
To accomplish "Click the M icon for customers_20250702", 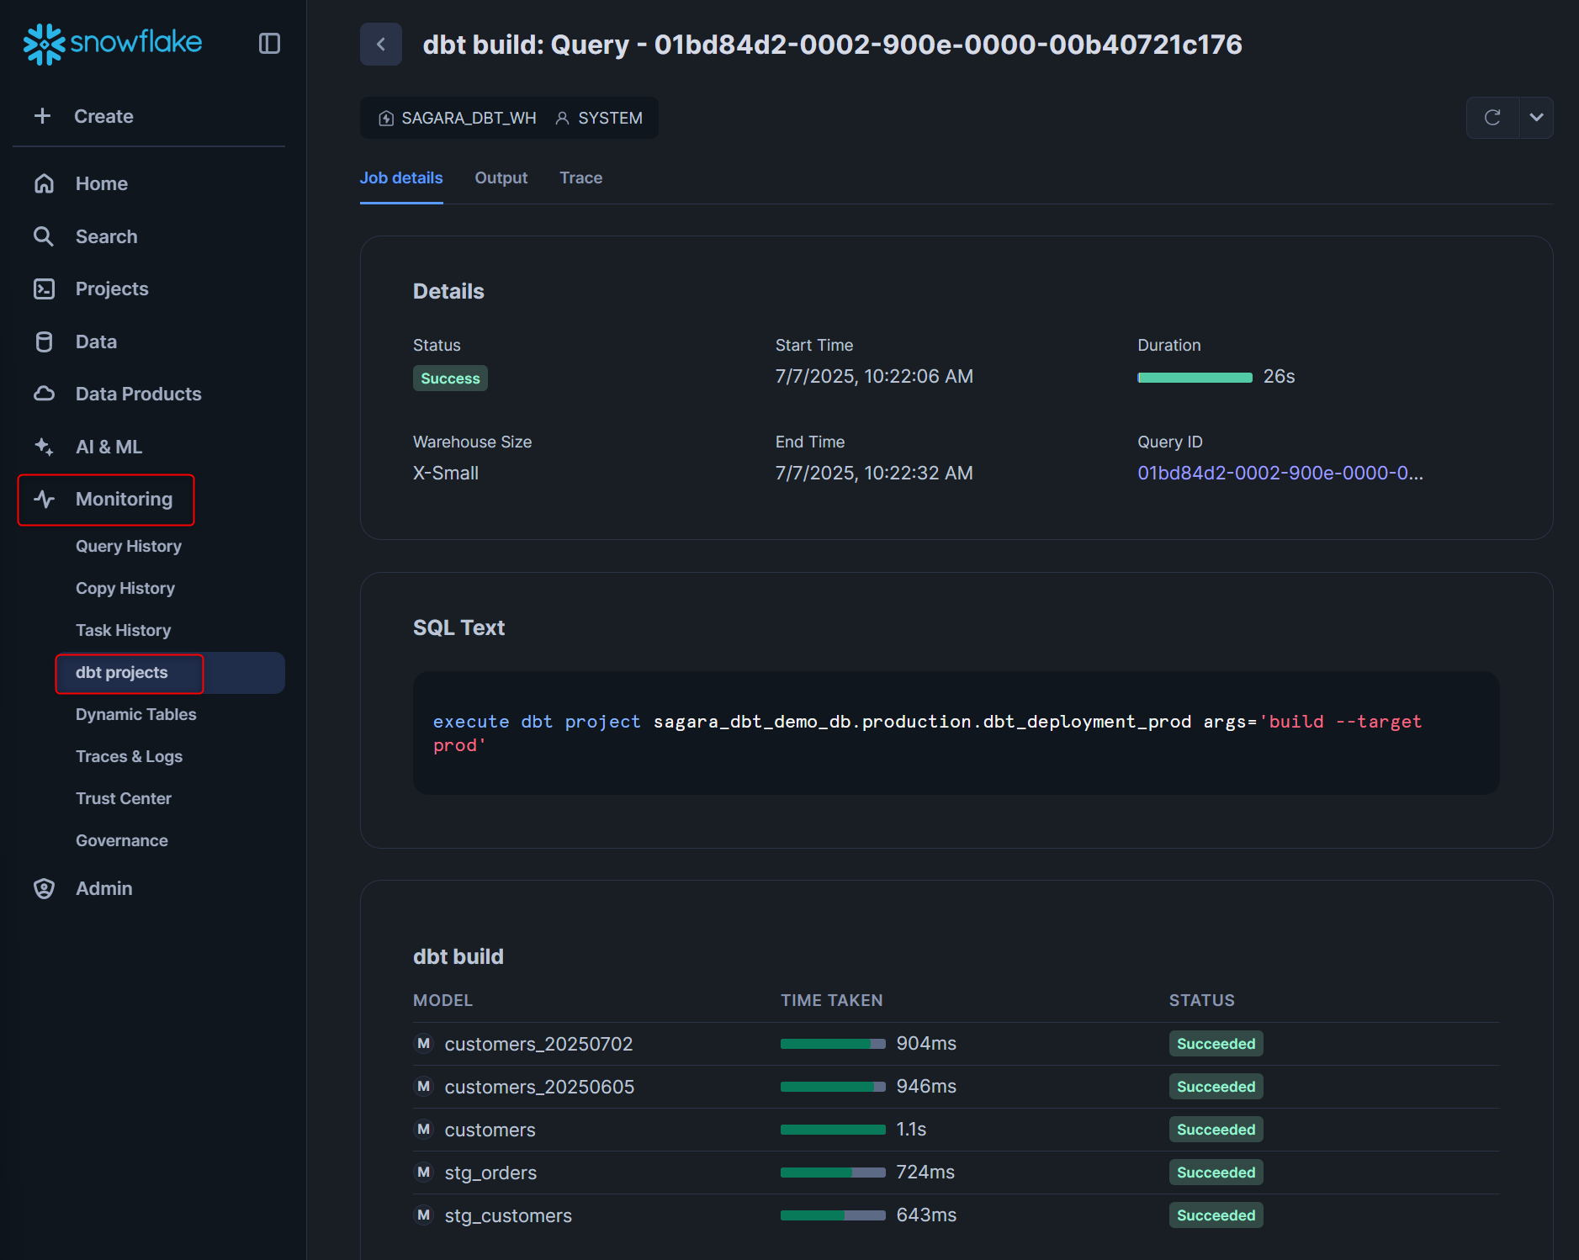I will [x=424, y=1043].
